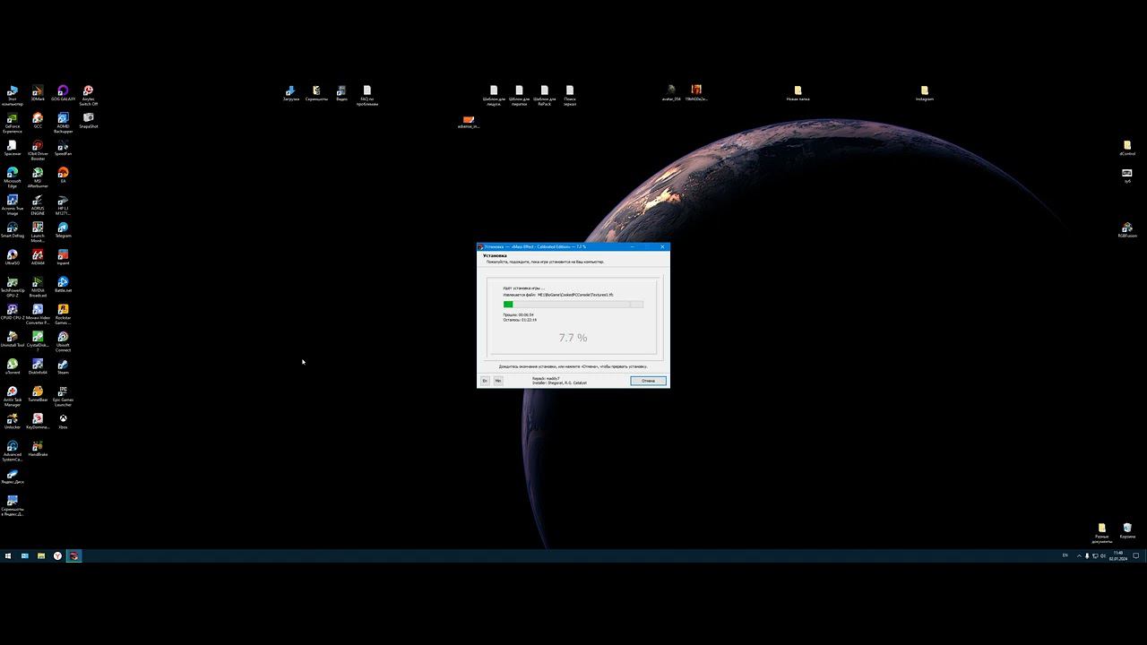
Task: Open GeForce Experience desktop icon
Action: click(x=13, y=124)
